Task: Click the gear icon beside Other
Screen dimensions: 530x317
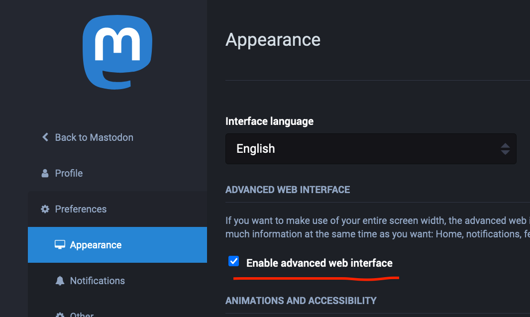Action: point(60,315)
